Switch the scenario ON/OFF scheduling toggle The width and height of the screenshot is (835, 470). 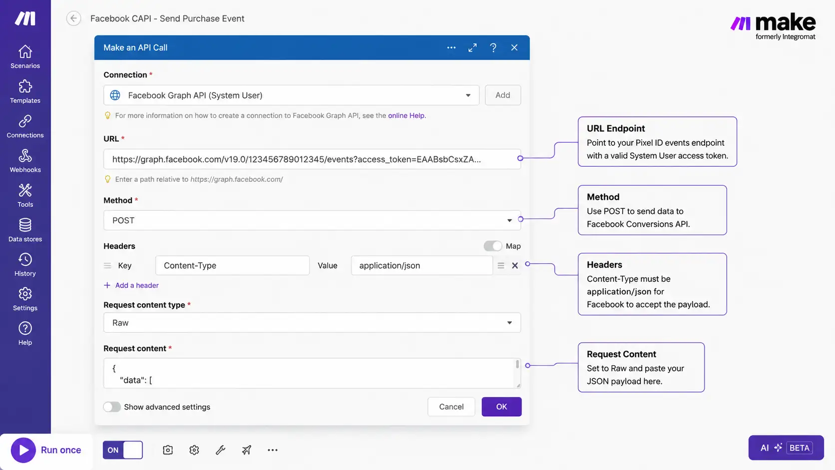[x=123, y=450]
